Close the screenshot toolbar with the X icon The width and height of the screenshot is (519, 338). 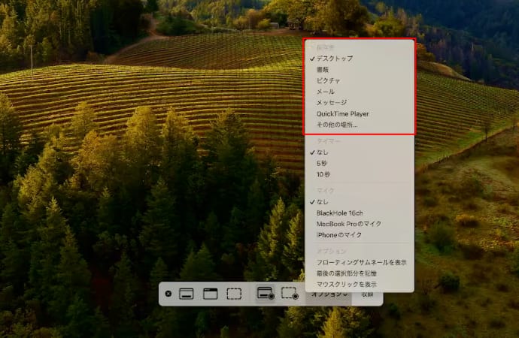168,294
